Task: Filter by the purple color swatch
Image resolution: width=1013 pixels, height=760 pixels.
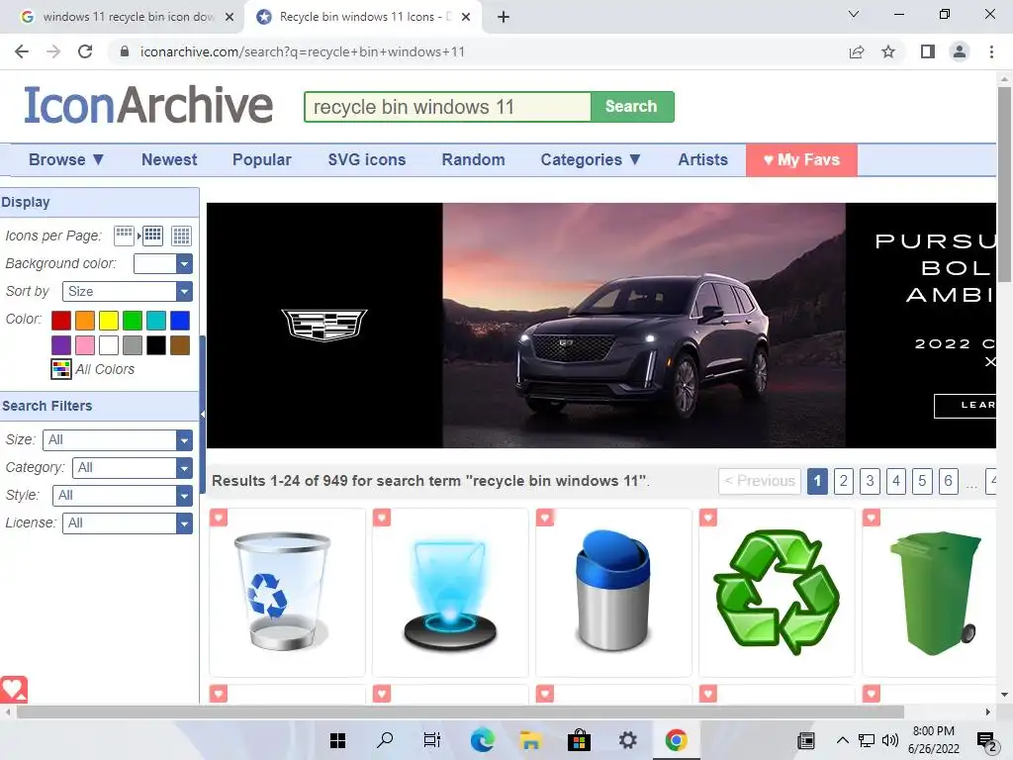Action: click(61, 345)
